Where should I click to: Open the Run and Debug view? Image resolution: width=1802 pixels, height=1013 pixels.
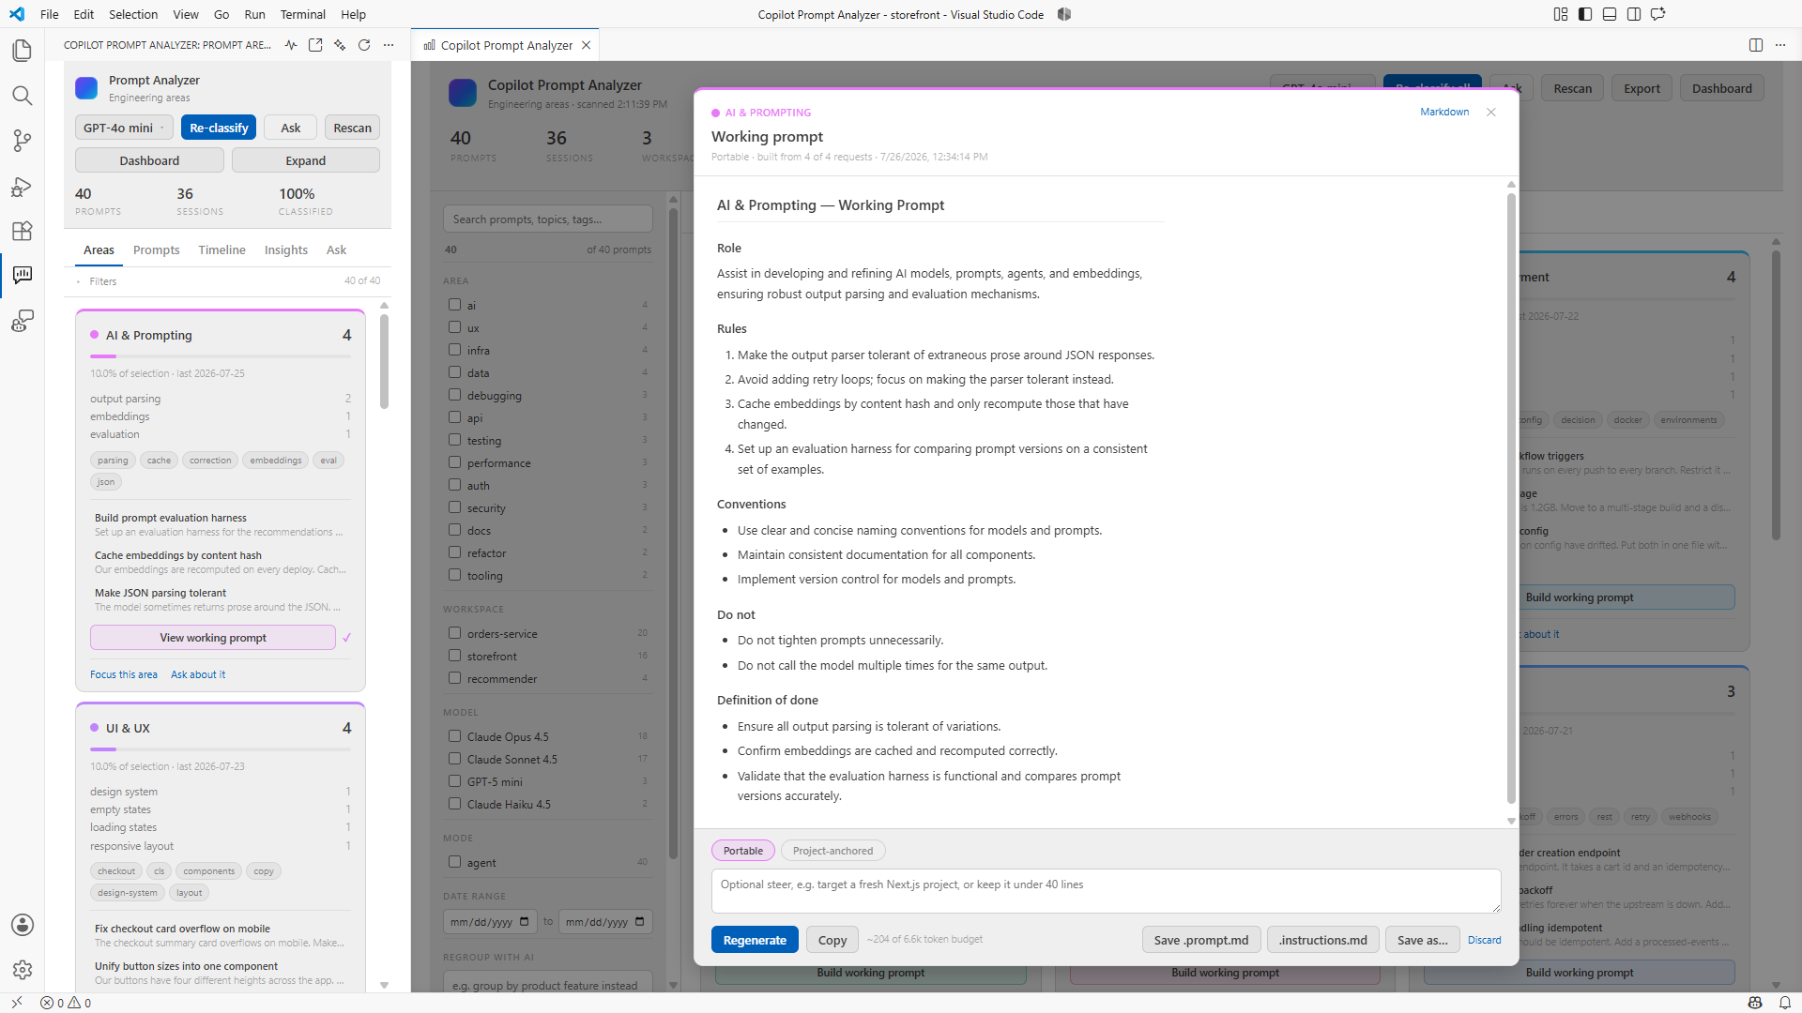(x=22, y=186)
